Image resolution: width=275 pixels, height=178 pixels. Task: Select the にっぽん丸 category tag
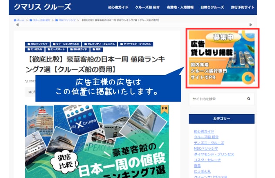(35, 49)
